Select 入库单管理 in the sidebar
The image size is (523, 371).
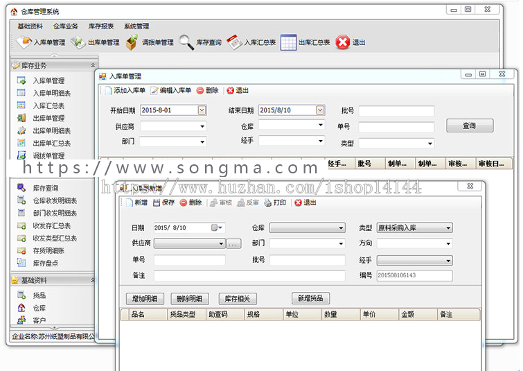[x=48, y=80]
